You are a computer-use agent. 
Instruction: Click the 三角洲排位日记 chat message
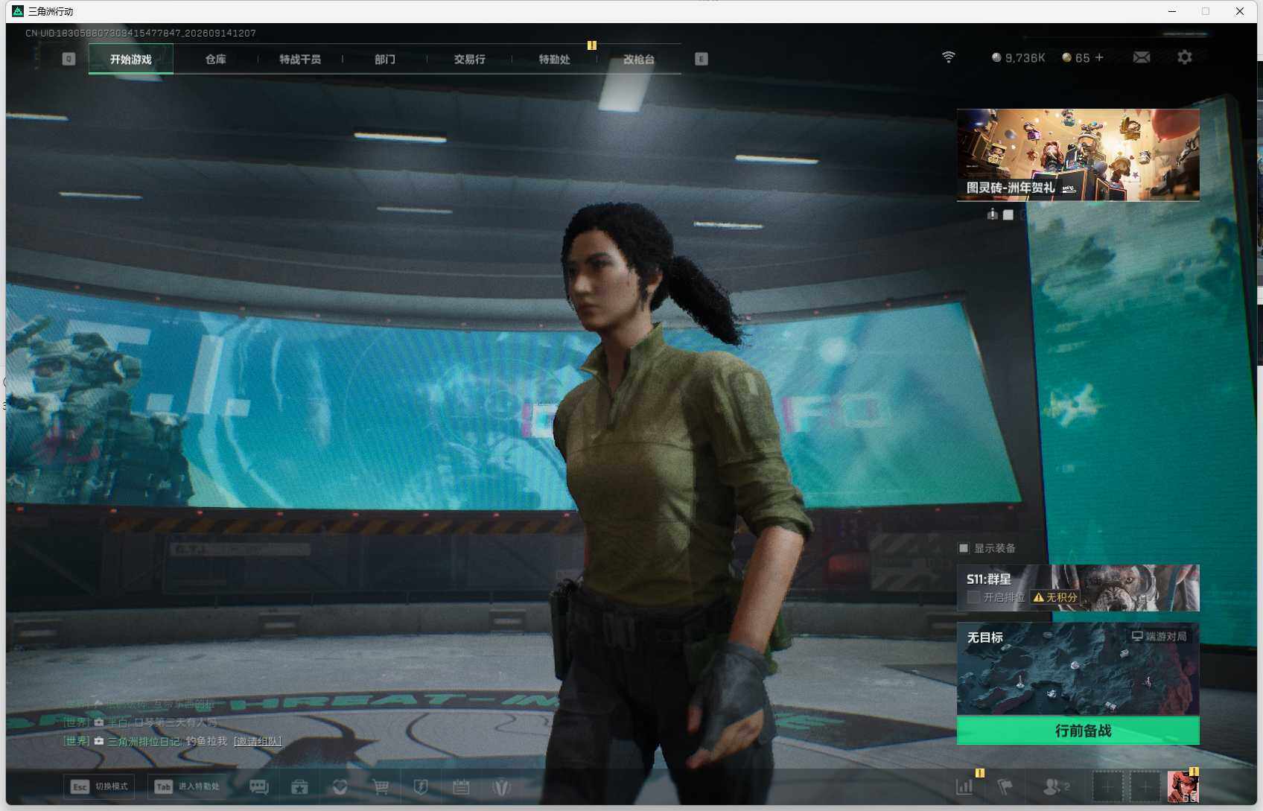pos(172,741)
